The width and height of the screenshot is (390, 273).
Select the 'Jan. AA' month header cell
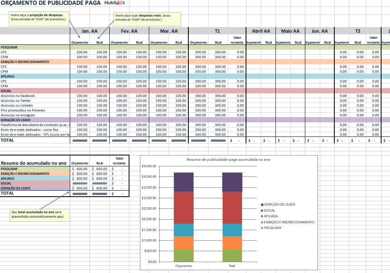pyautogui.click(x=90, y=31)
